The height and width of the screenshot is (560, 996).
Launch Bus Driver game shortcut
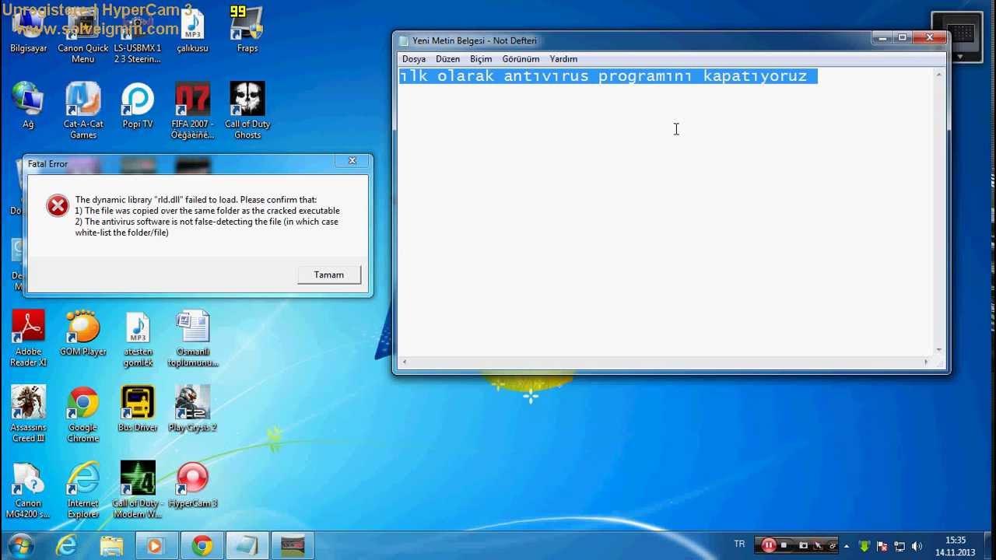coord(138,409)
